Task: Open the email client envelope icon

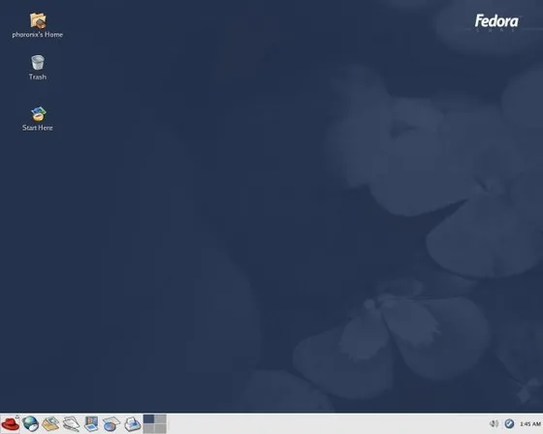Action: (x=50, y=424)
